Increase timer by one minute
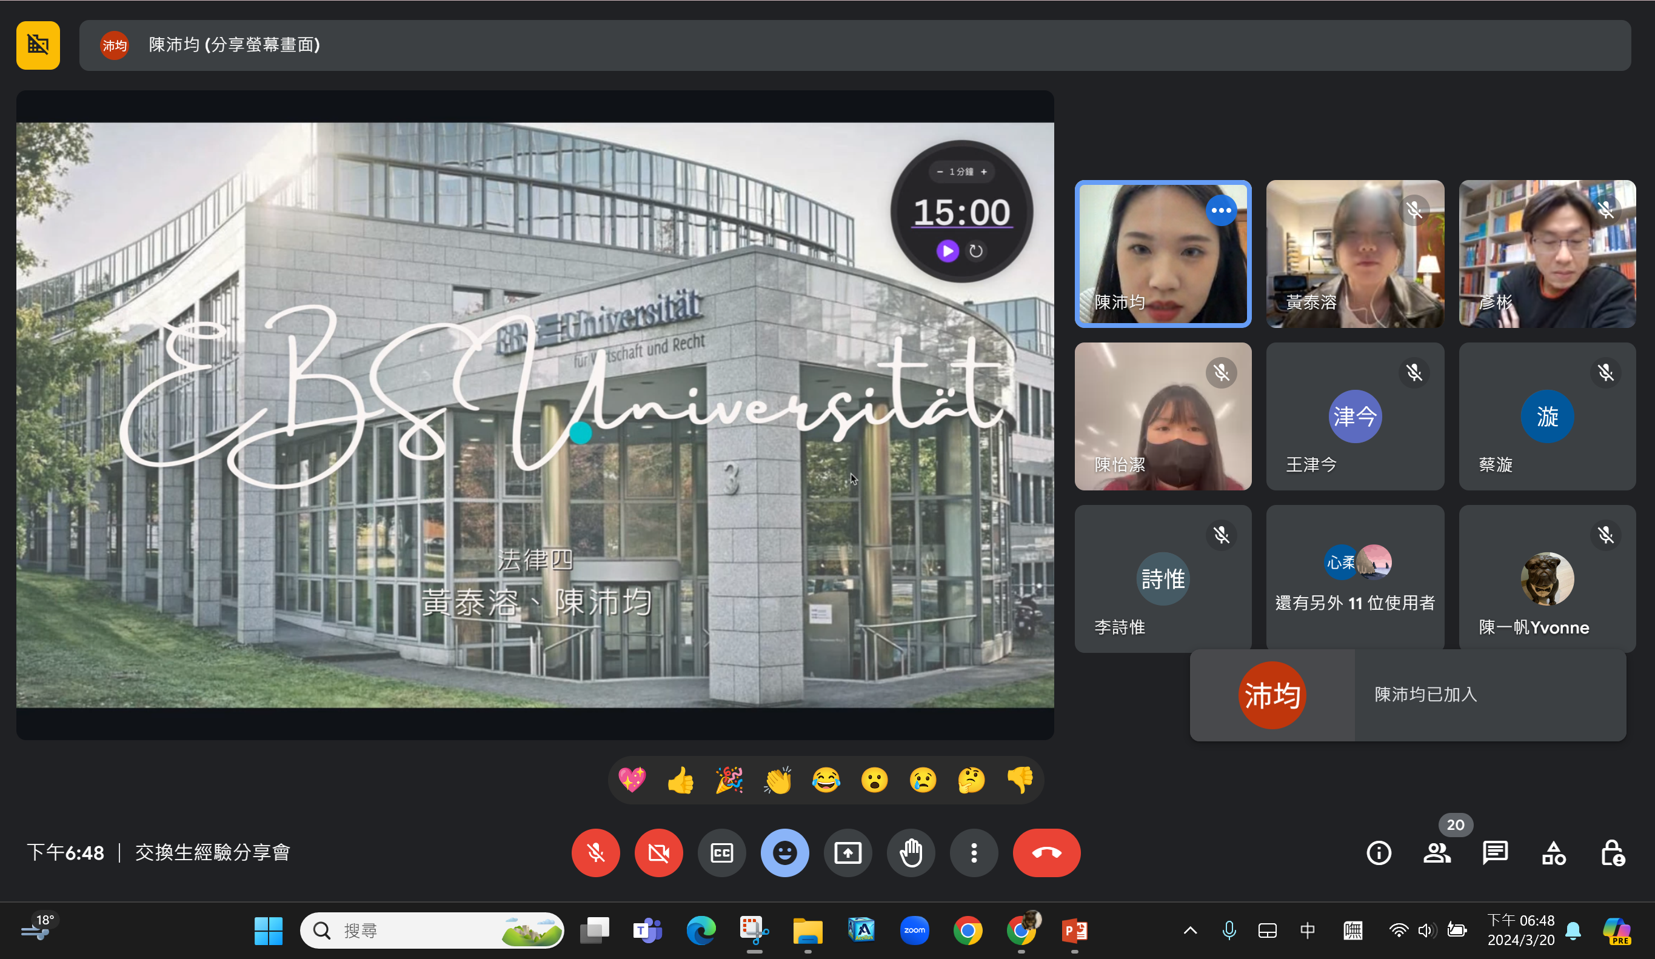This screenshot has width=1655, height=959. [x=984, y=172]
